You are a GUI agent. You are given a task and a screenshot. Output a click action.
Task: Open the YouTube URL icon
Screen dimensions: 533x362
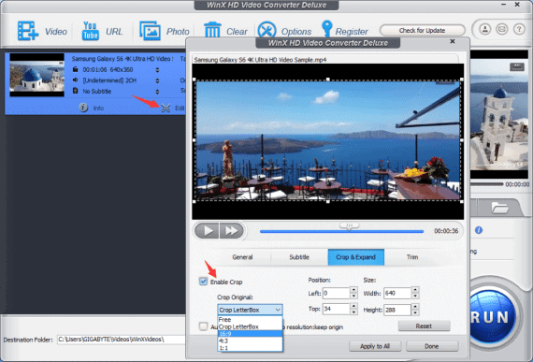tap(90, 31)
